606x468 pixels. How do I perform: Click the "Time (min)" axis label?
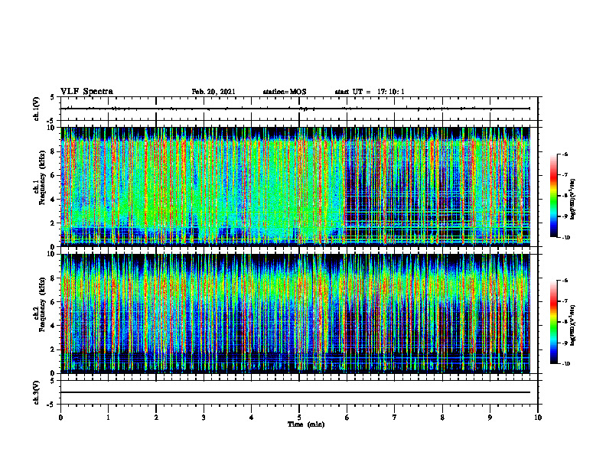306,424
